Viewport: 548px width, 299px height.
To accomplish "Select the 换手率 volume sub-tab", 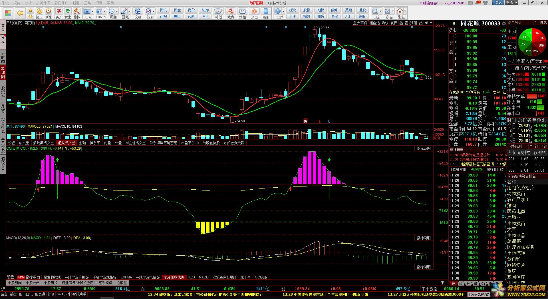I will [95, 143].
